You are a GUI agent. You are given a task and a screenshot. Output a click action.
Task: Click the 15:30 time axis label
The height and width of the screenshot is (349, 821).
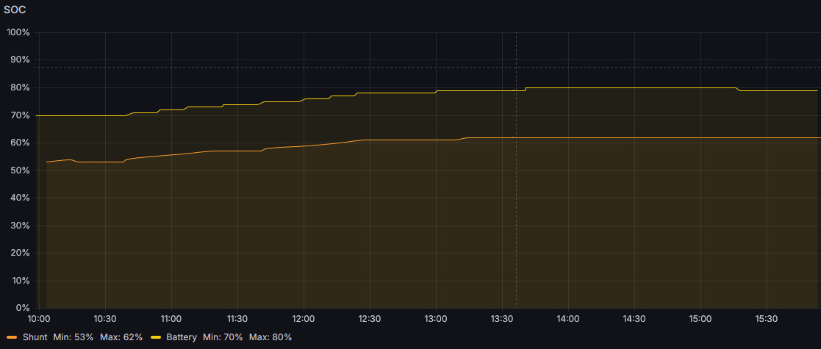[767, 318]
